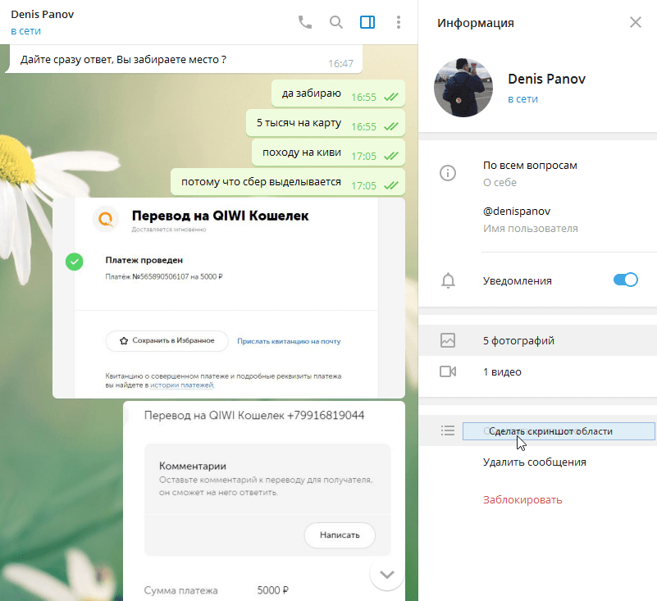
Task: Toggle the info side panel icon
Action: coord(367,22)
